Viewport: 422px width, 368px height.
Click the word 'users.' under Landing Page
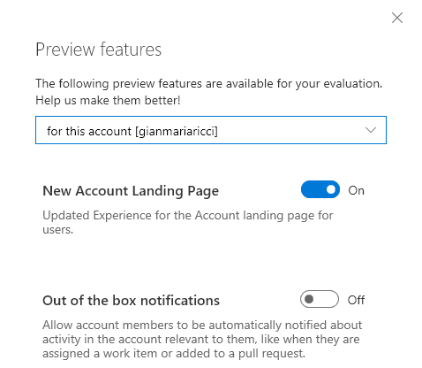click(57, 230)
